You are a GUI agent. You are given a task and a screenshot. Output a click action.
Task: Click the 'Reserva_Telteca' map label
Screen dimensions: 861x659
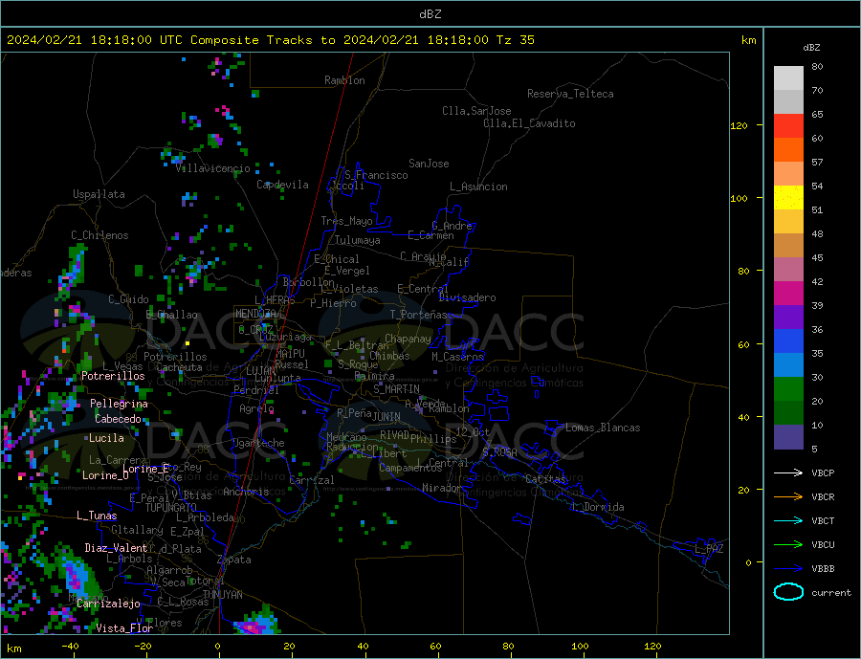[x=570, y=94]
